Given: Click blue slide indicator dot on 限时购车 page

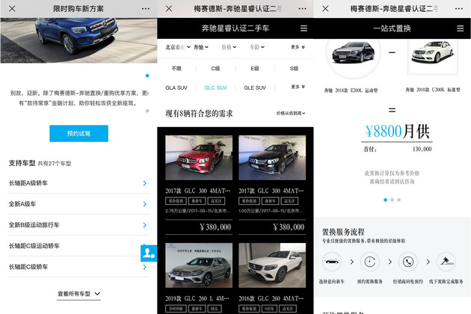Looking at the screenshot, I should [x=147, y=76].
